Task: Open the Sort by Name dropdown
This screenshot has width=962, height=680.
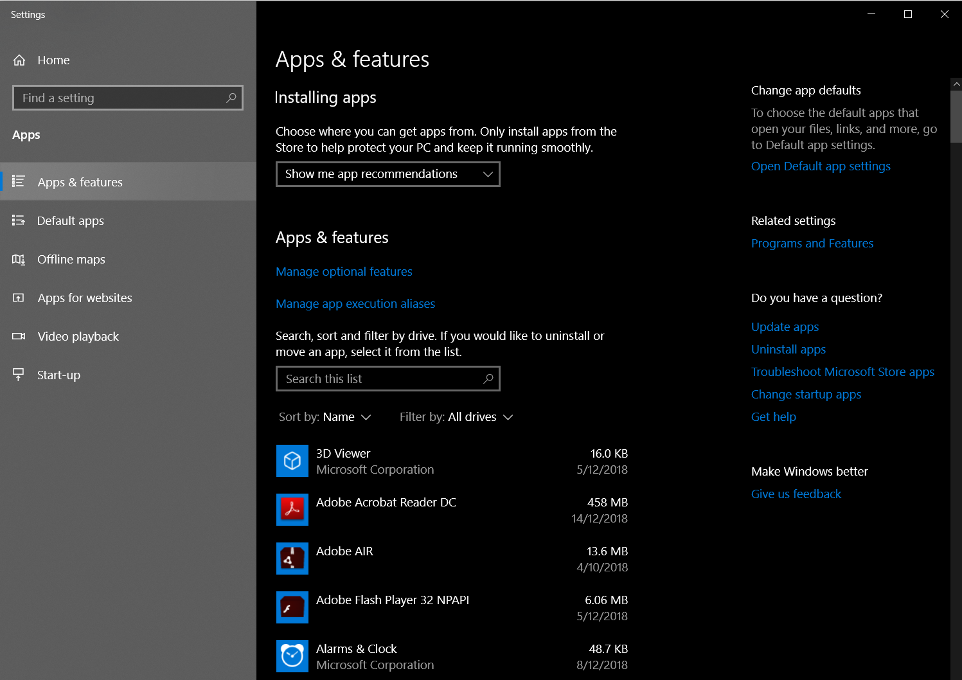Action: pyautogui.click(x=325, y=417)
